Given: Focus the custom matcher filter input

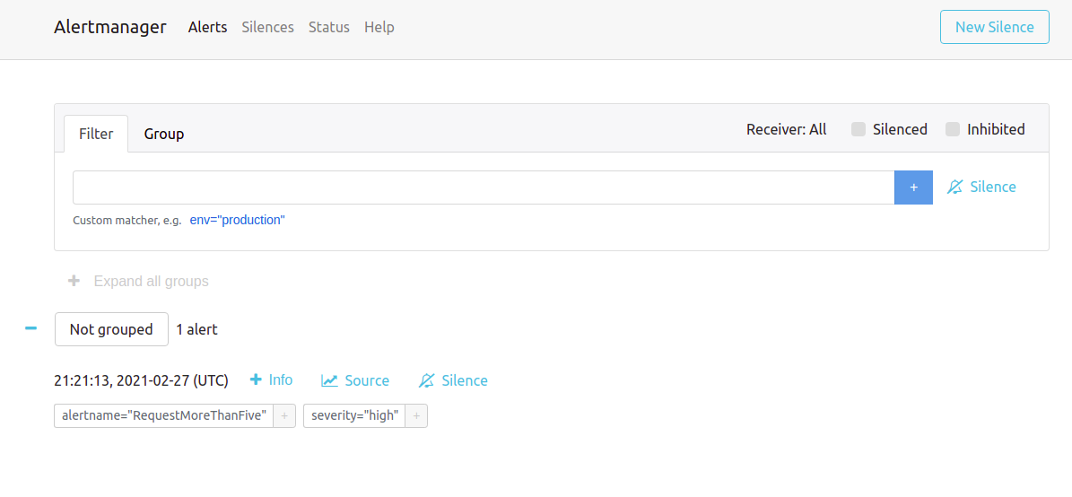Looking at the screenshot, I should coord(484,187).
